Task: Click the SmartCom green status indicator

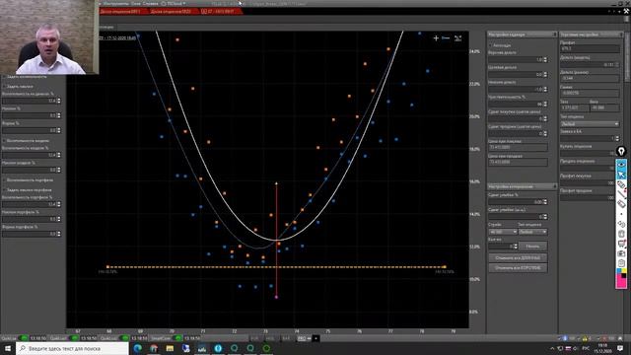Action: [177, 338]
